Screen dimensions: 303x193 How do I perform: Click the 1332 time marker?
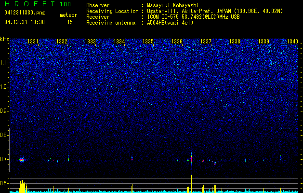pos(62,41)
